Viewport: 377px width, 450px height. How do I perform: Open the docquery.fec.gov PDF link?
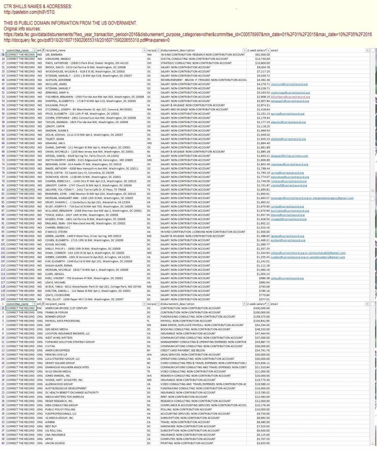pos(87,40)
